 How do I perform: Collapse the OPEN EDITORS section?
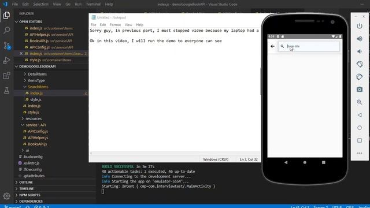(51, 22)
